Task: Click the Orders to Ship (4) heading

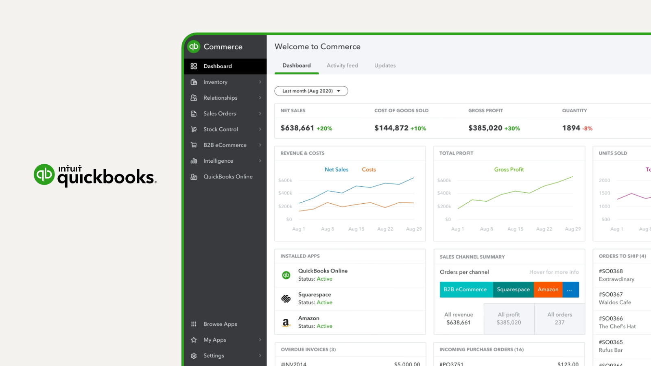Action: click(623, 256)
